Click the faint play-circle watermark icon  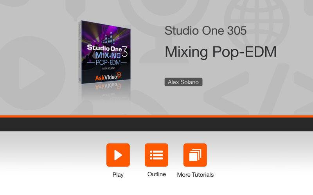(x=31, y=73)
